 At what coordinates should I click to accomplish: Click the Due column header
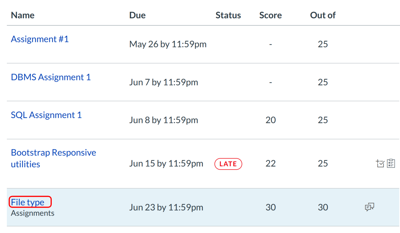tap(137, 15)
